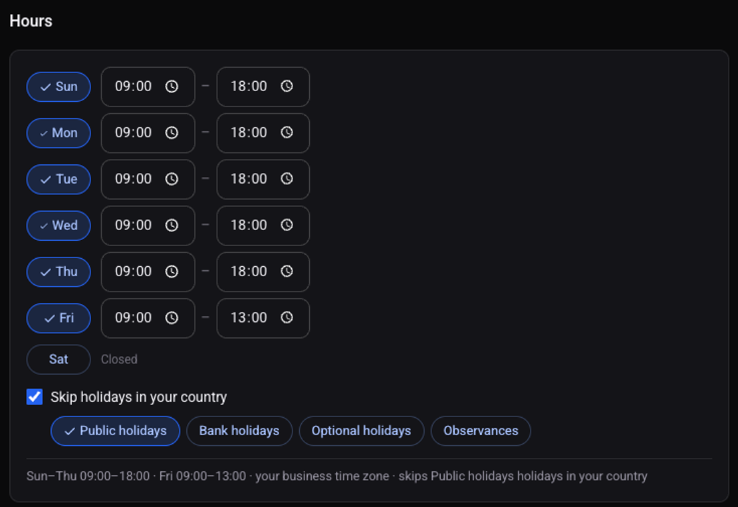Open clock picker for Thursday end time
The width and height of the screenshot is (738, 507).
(x=287, y=271)
